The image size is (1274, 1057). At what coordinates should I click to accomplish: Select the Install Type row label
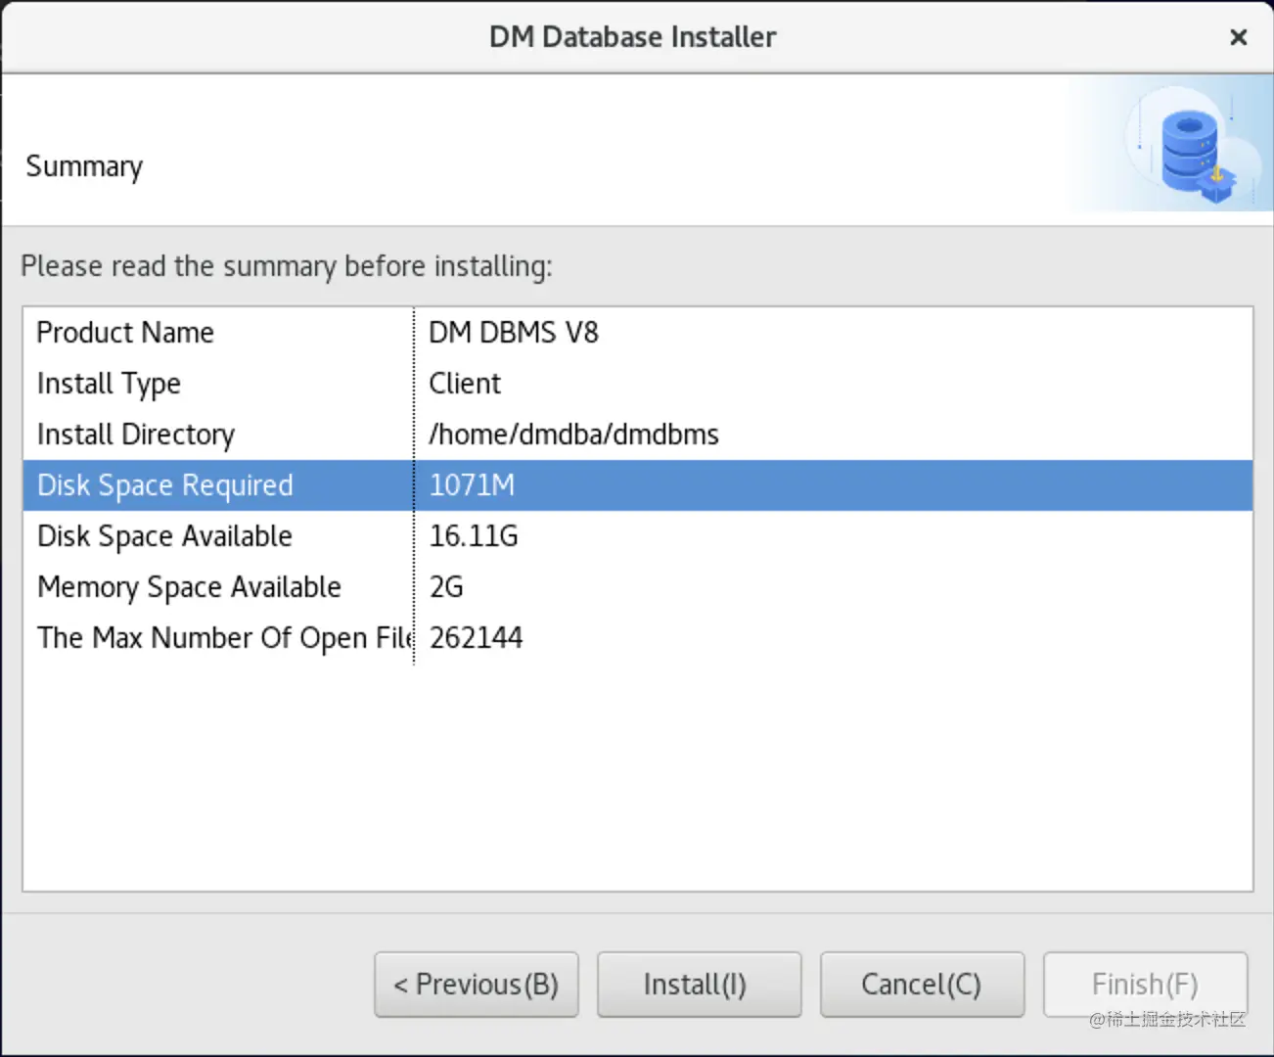[x=109, y=384]
